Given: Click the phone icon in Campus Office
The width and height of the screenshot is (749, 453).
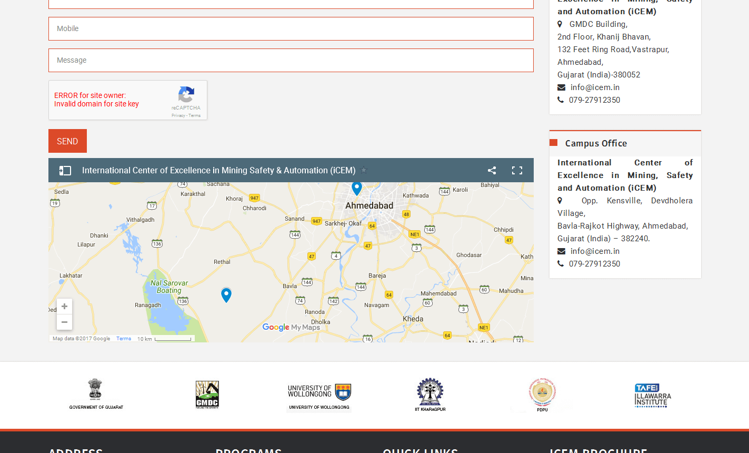Looking at the screenshot, I should pyautogui.click(x=560, y=264).
